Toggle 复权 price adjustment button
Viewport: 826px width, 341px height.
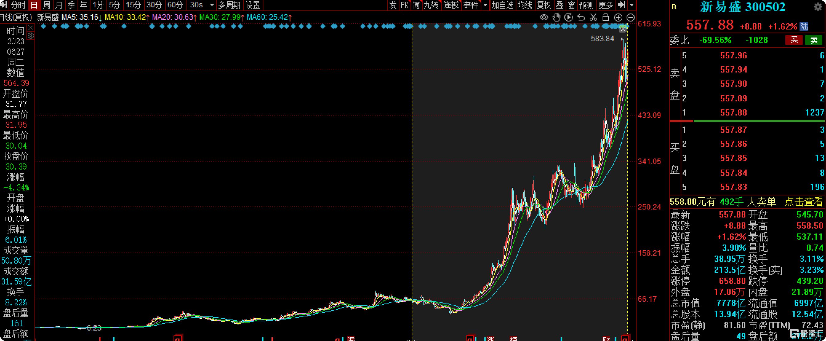[543, 5]
